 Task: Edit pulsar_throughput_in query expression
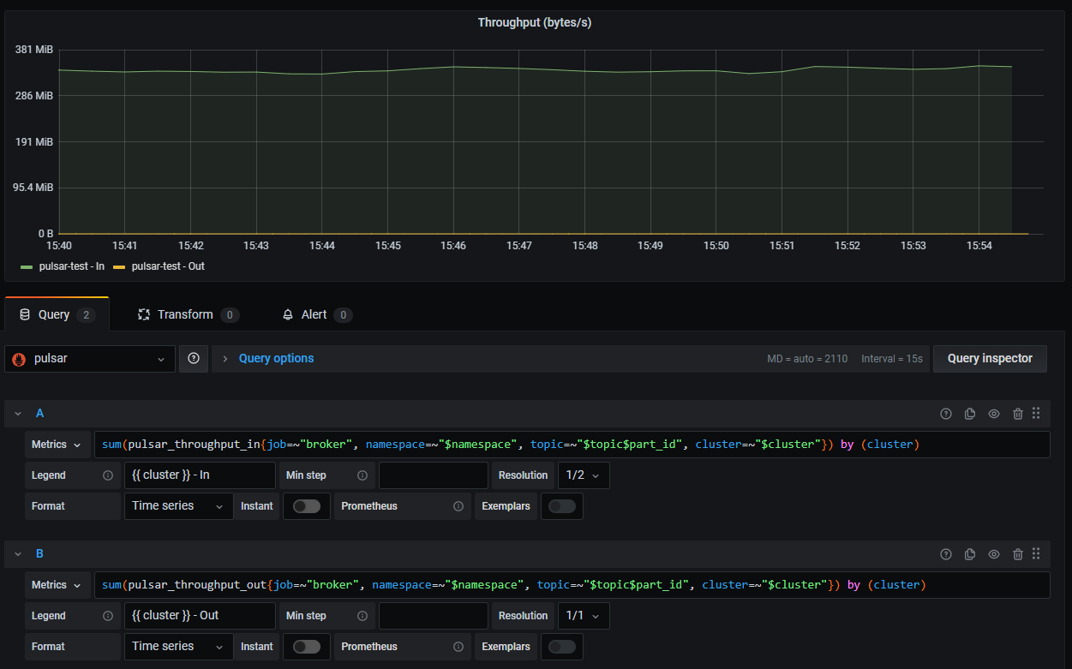point(572,445)
